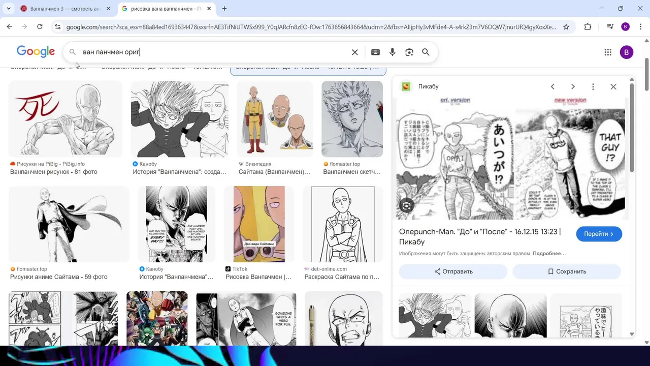Reload the current page
The width and height of the screenshot is (650, 366).
(x=40, y=27)
